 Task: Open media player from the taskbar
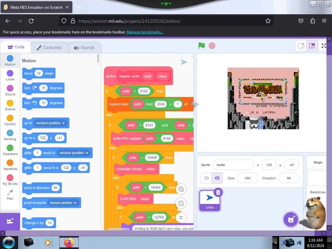click(48, 243)
